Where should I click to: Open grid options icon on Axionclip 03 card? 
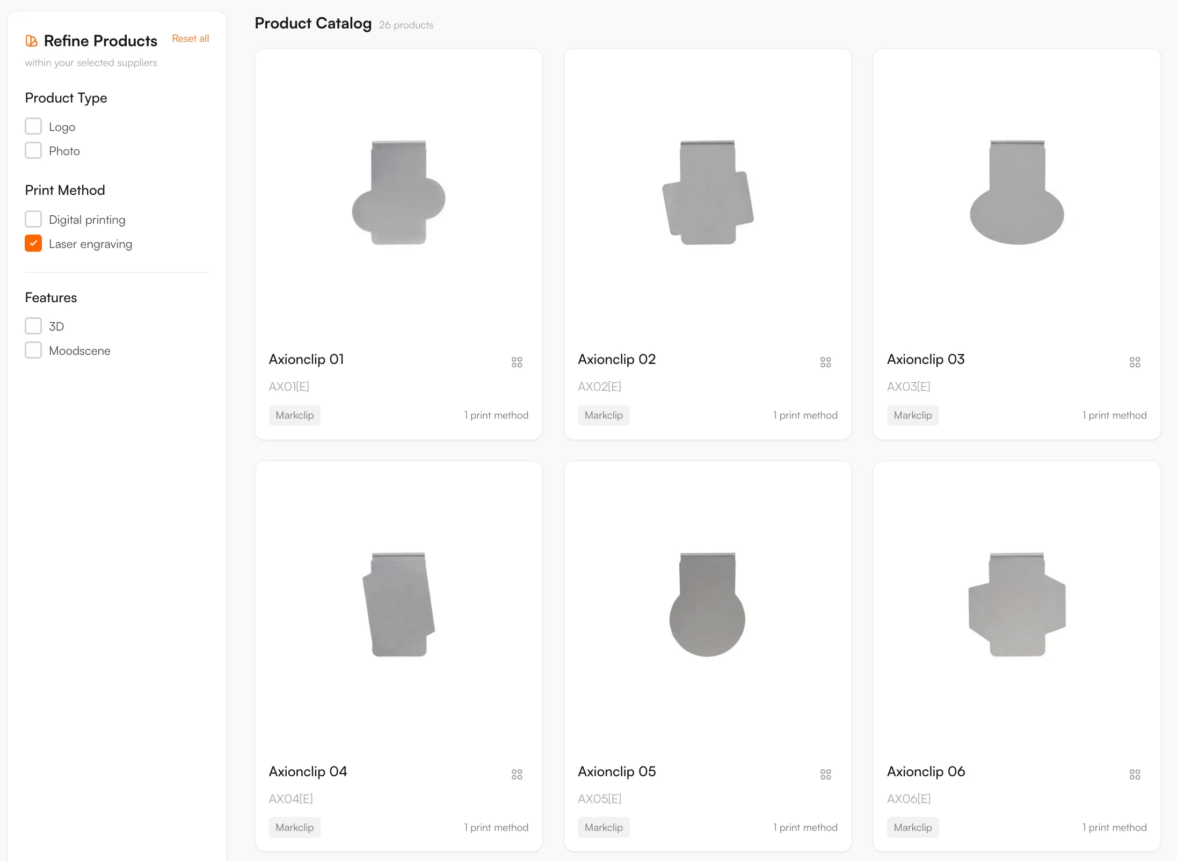click(1135, 362)
